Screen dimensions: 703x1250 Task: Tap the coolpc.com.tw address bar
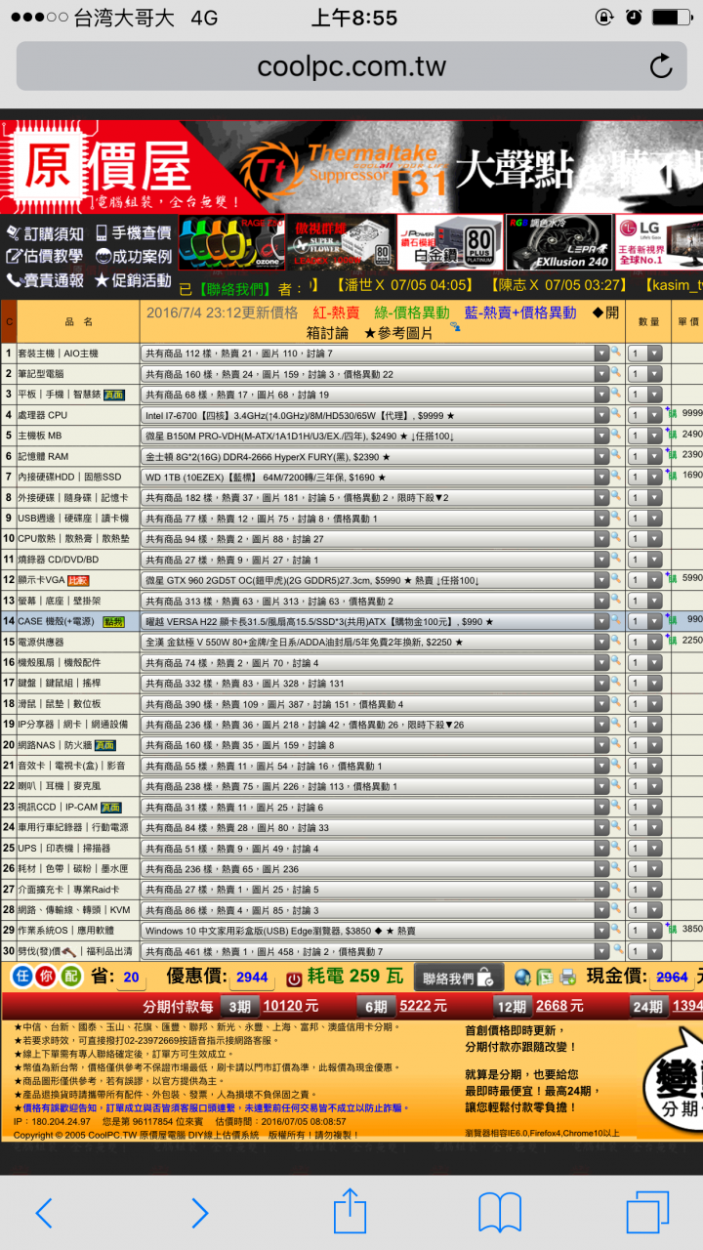[351, 66]
